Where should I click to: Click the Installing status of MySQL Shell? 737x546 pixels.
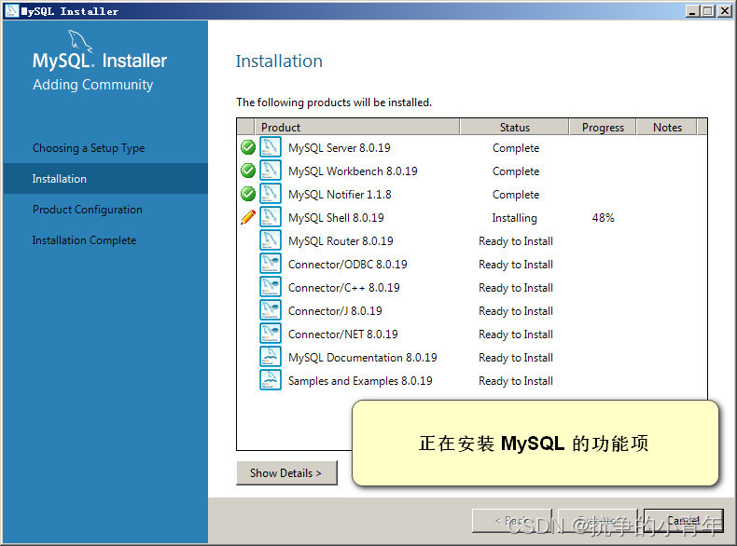[x=514, y=218]
